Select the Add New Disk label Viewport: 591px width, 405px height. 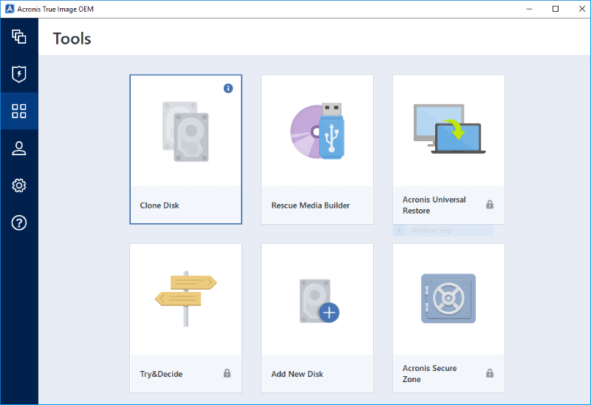[x=298, y=374]
